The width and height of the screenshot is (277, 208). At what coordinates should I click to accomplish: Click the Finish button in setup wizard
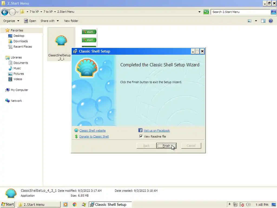(166, 146)
